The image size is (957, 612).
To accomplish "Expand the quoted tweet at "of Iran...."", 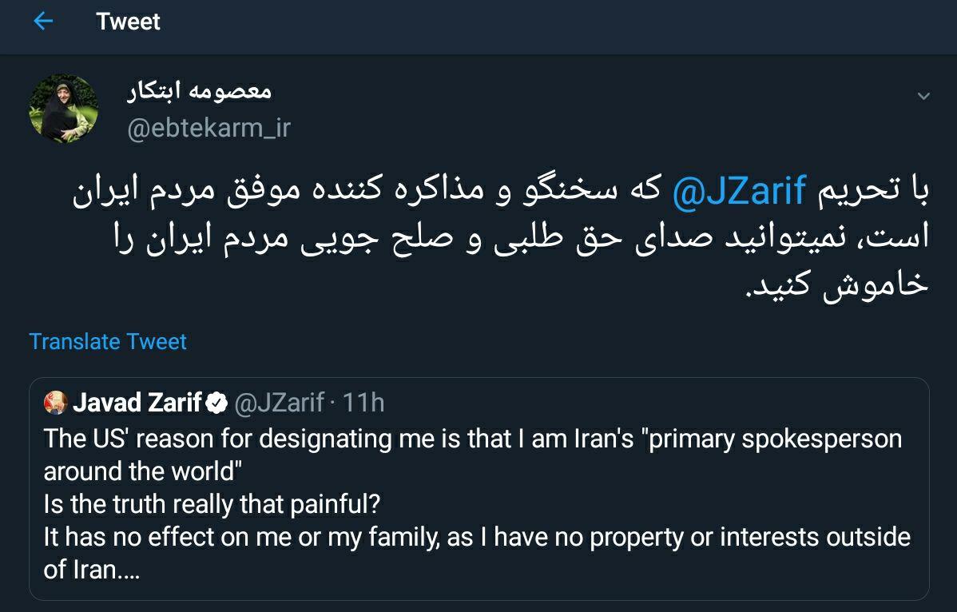I will (92, 570).
